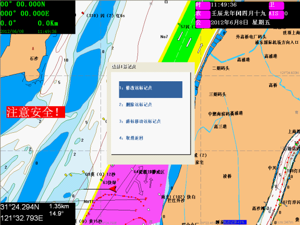Select menu option 1 修改该标记点
This screenshot has height=225, width=300.
pos(151,90)
